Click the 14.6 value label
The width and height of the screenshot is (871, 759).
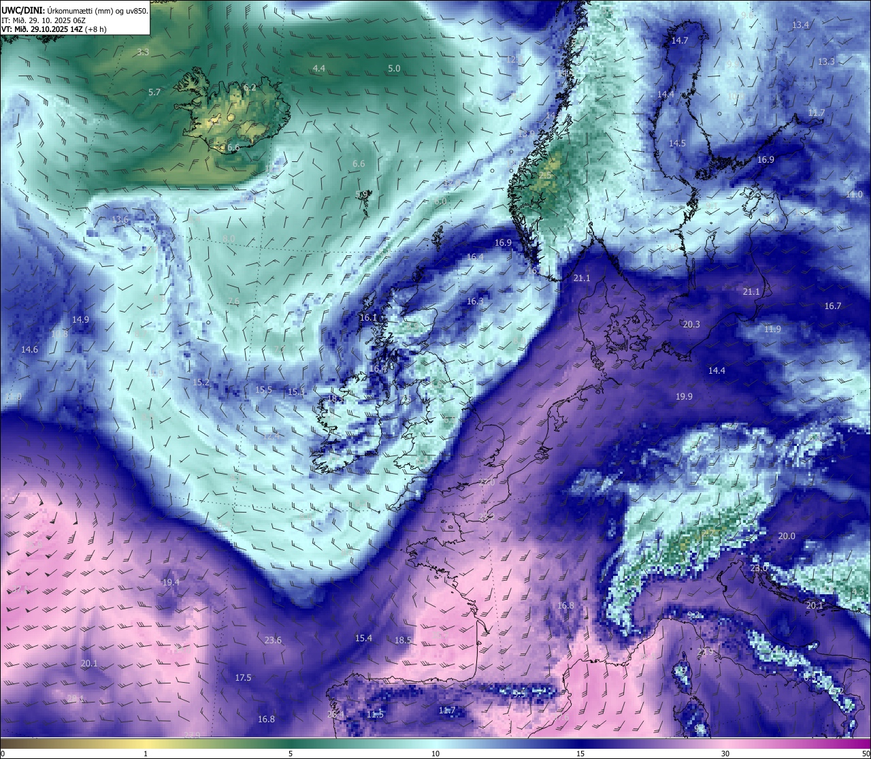tap(29, 349)
